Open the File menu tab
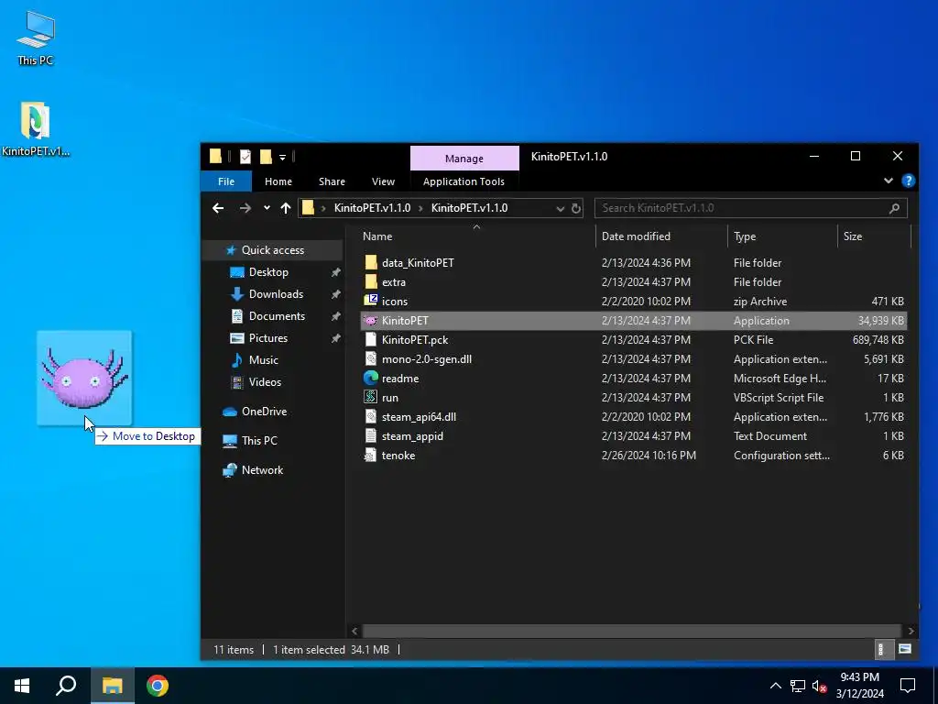Image resolution: width=938 pixels, height=704 pixels. coord(226,181)
